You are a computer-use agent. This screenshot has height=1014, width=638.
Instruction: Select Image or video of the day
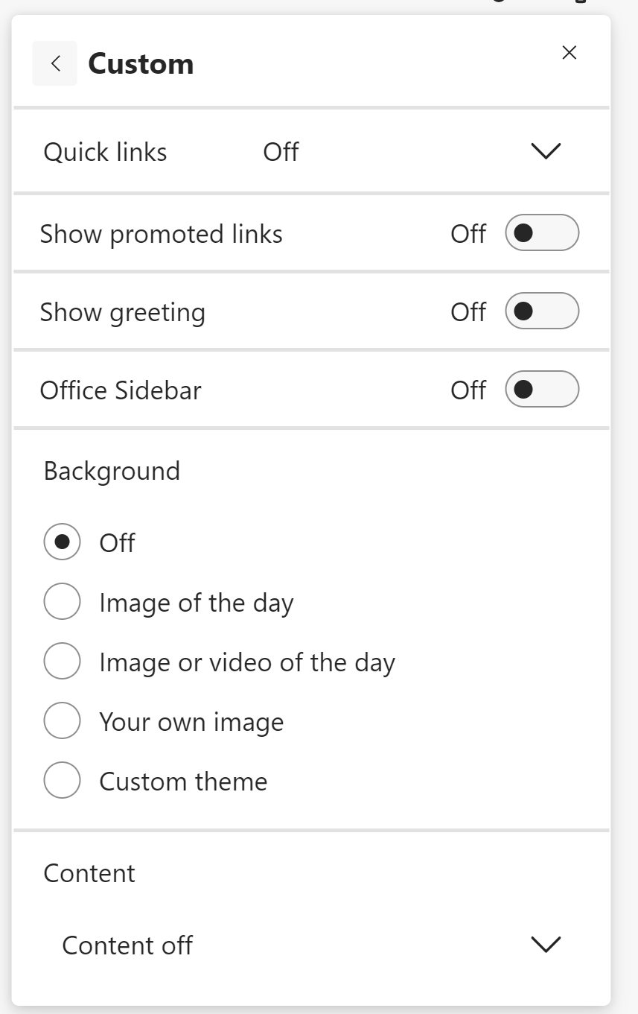coord(63,662)
